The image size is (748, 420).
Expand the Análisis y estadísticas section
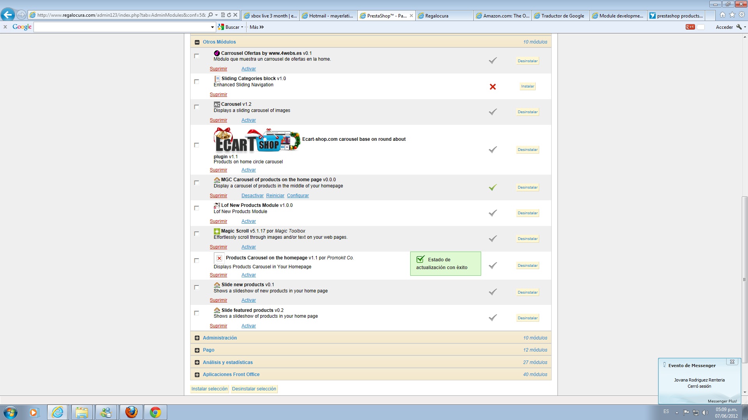point(197,362)
